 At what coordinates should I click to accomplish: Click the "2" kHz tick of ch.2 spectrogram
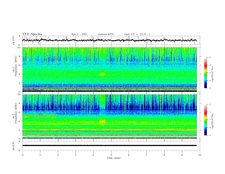20,130
